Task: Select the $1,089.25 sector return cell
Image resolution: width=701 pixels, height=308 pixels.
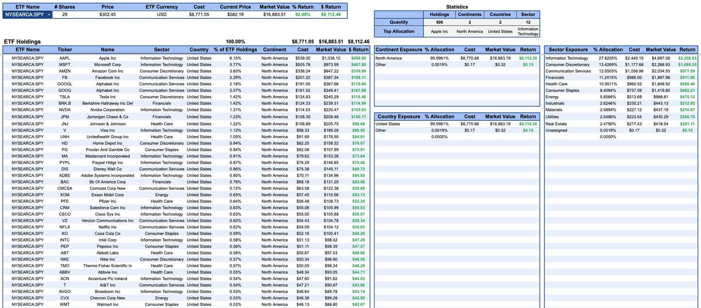Action: 687,65
